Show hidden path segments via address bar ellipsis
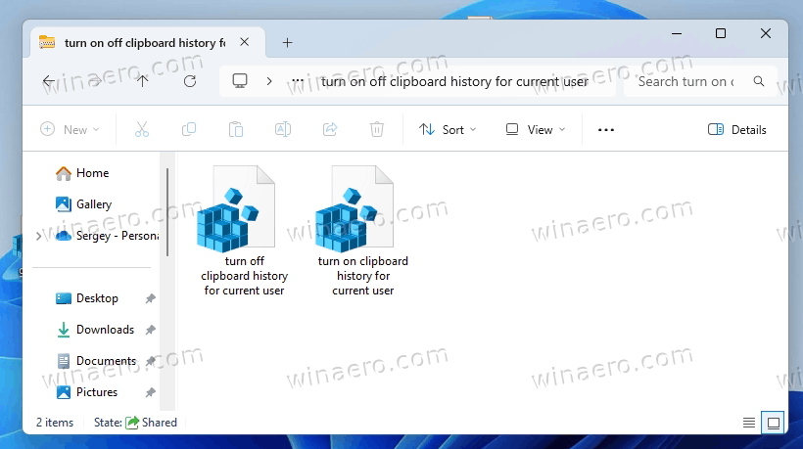 point(298,81)
